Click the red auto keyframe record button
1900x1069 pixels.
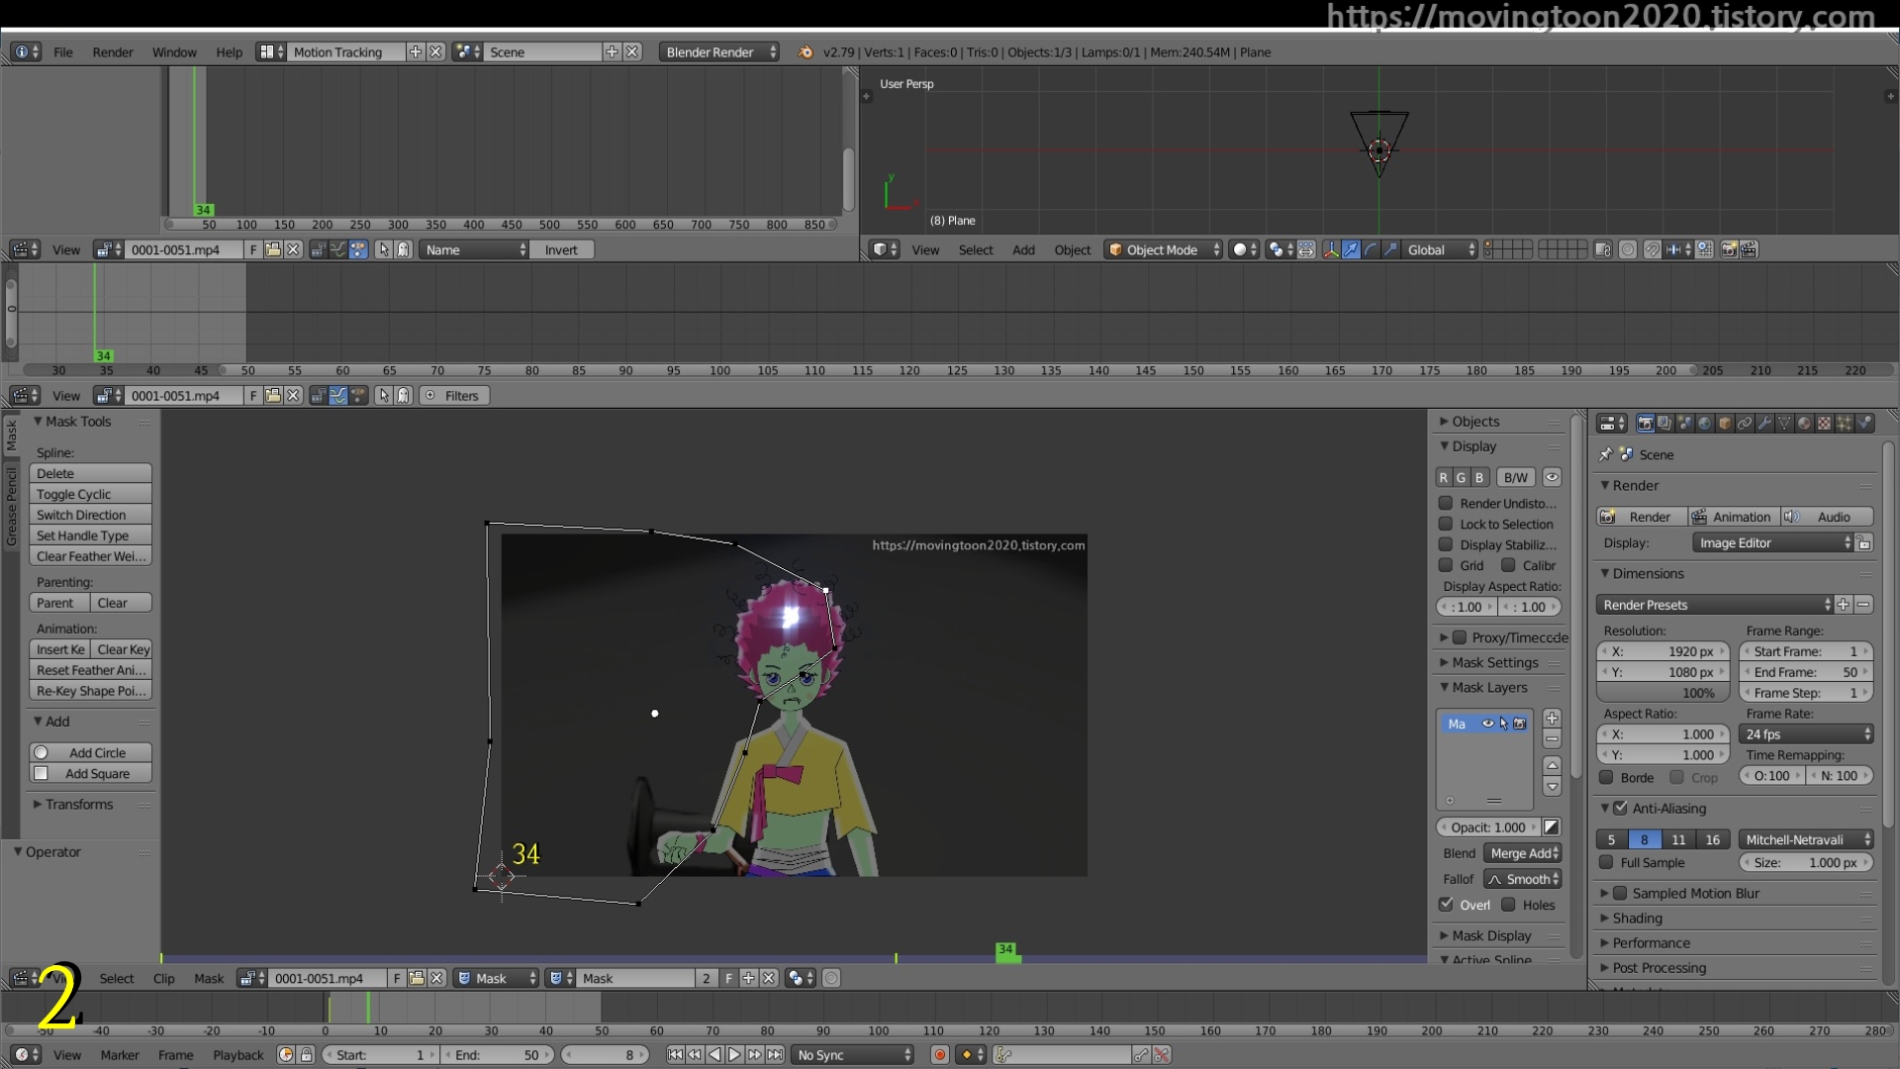(x=939, y=1055)
